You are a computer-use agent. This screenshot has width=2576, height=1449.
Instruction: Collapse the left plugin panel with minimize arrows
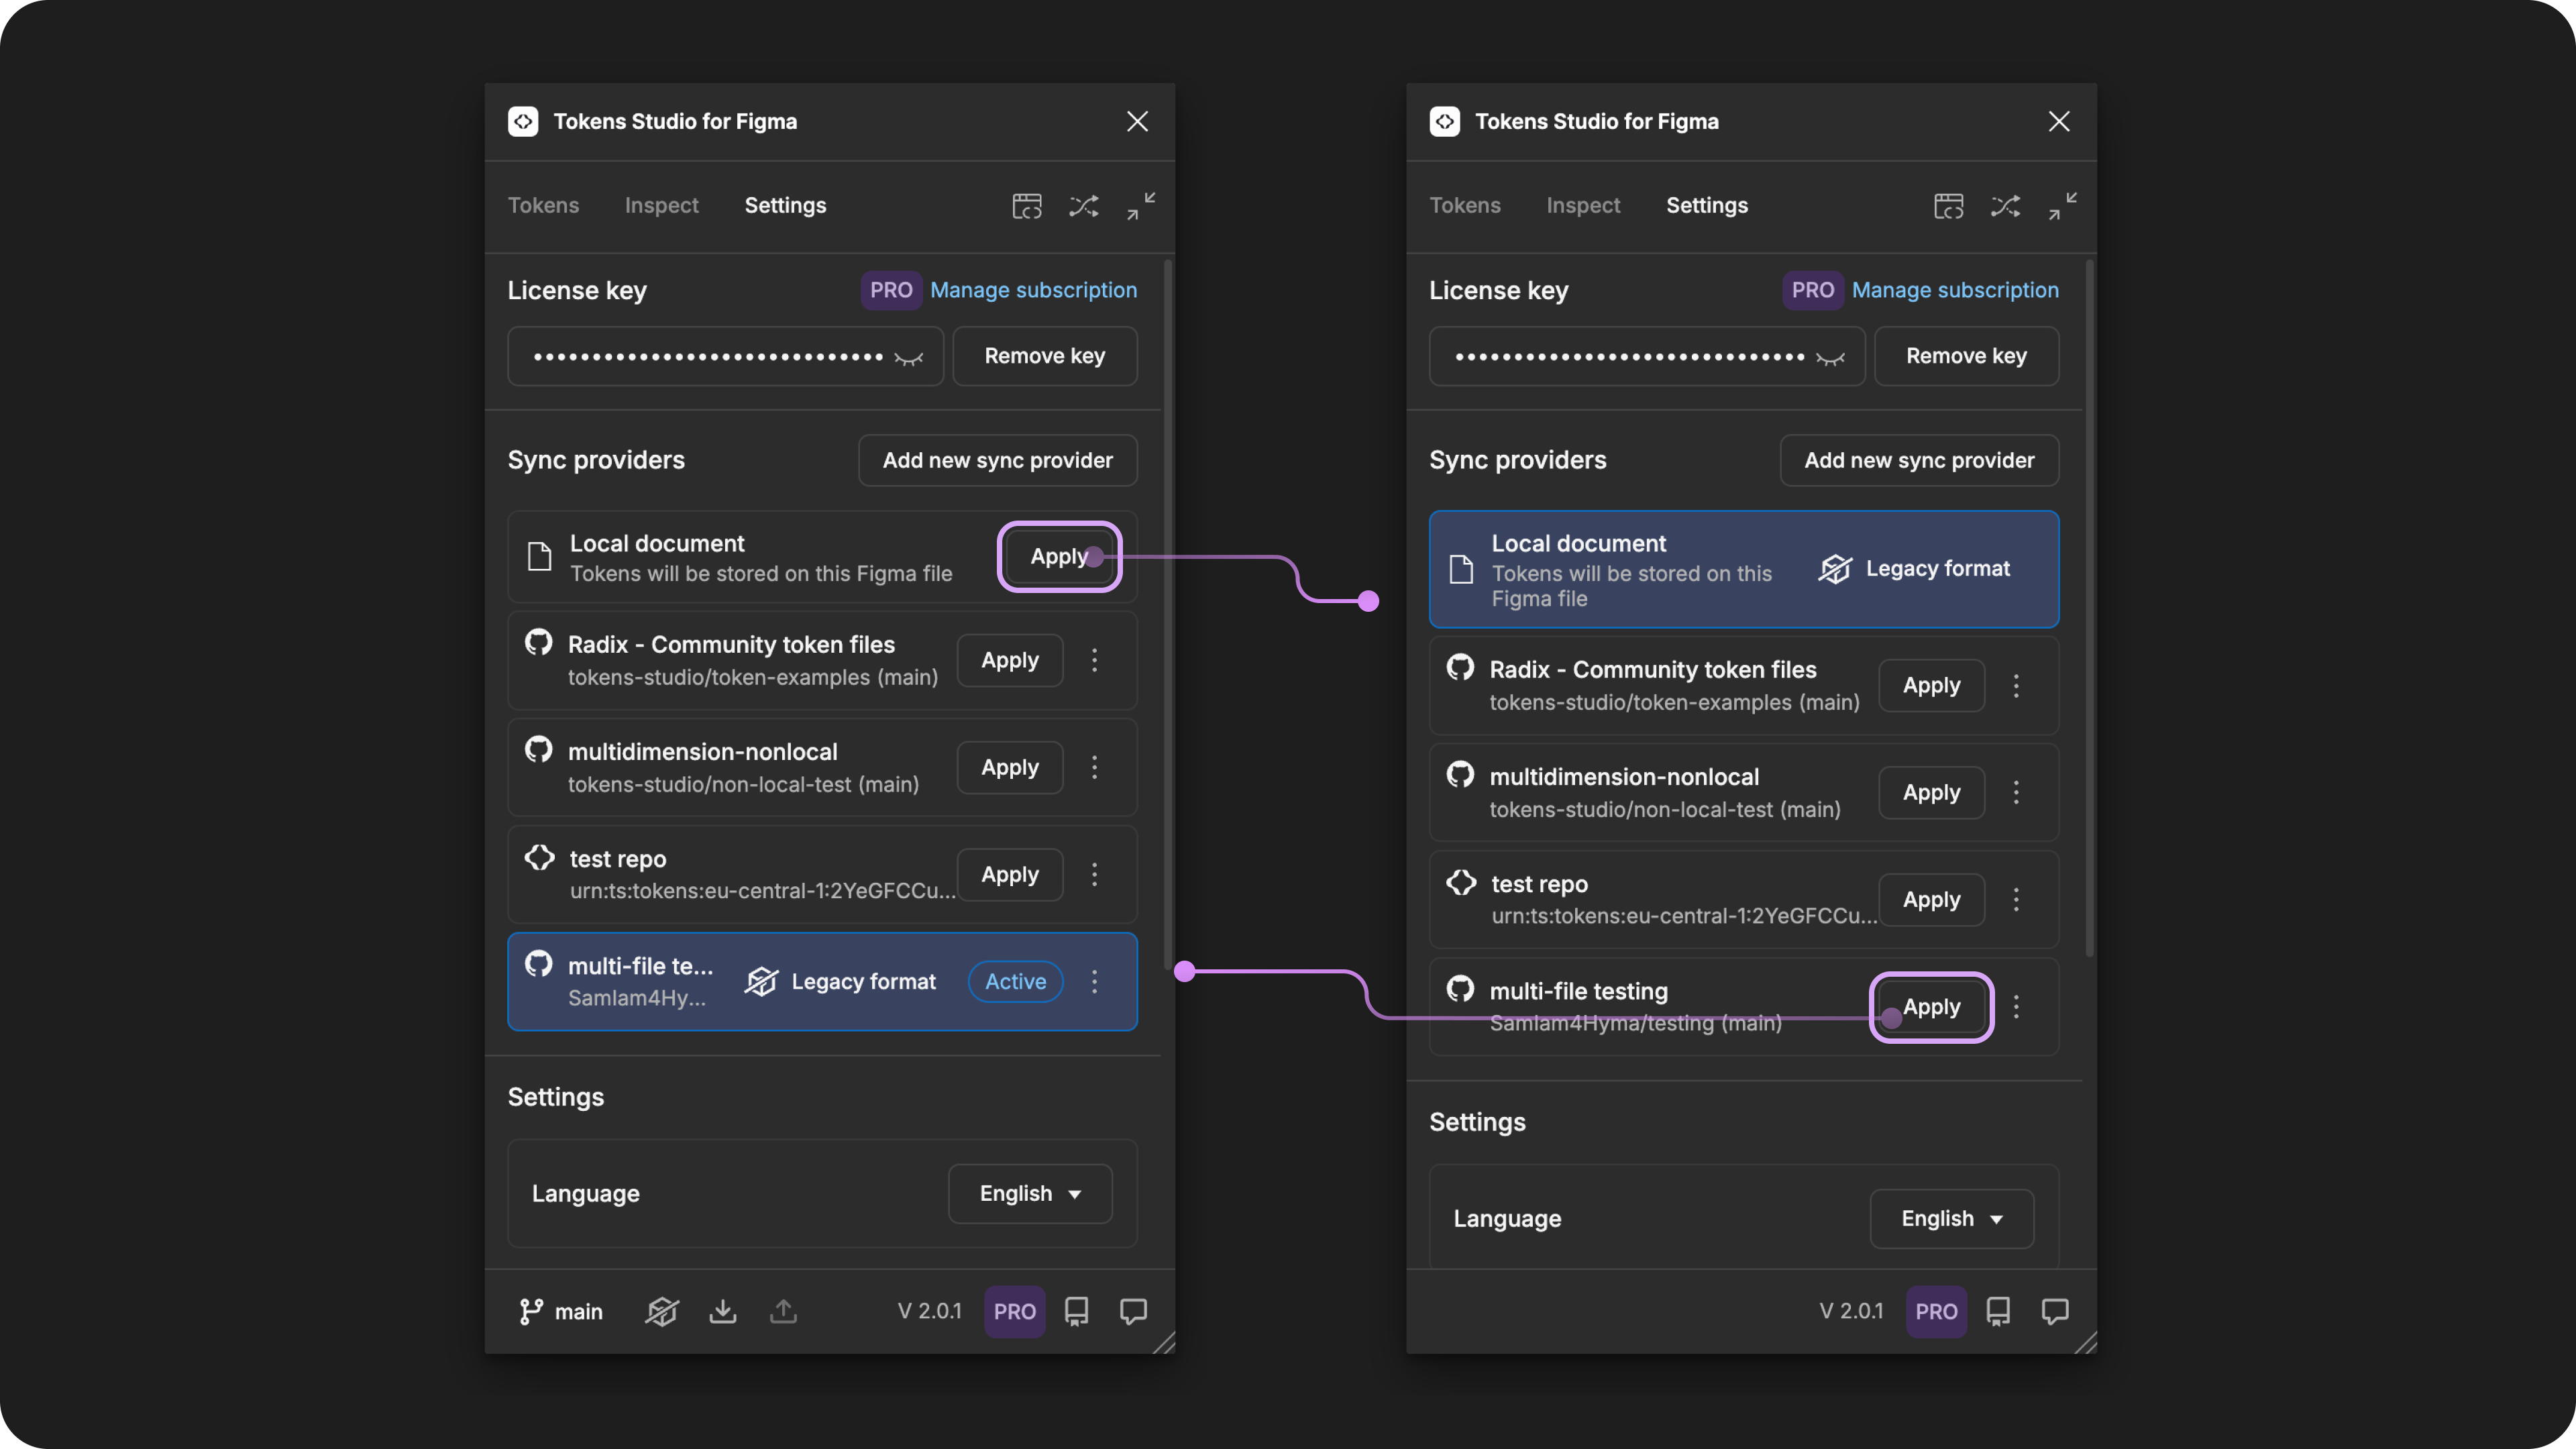pyautogui.click(x=1141, y=206)
